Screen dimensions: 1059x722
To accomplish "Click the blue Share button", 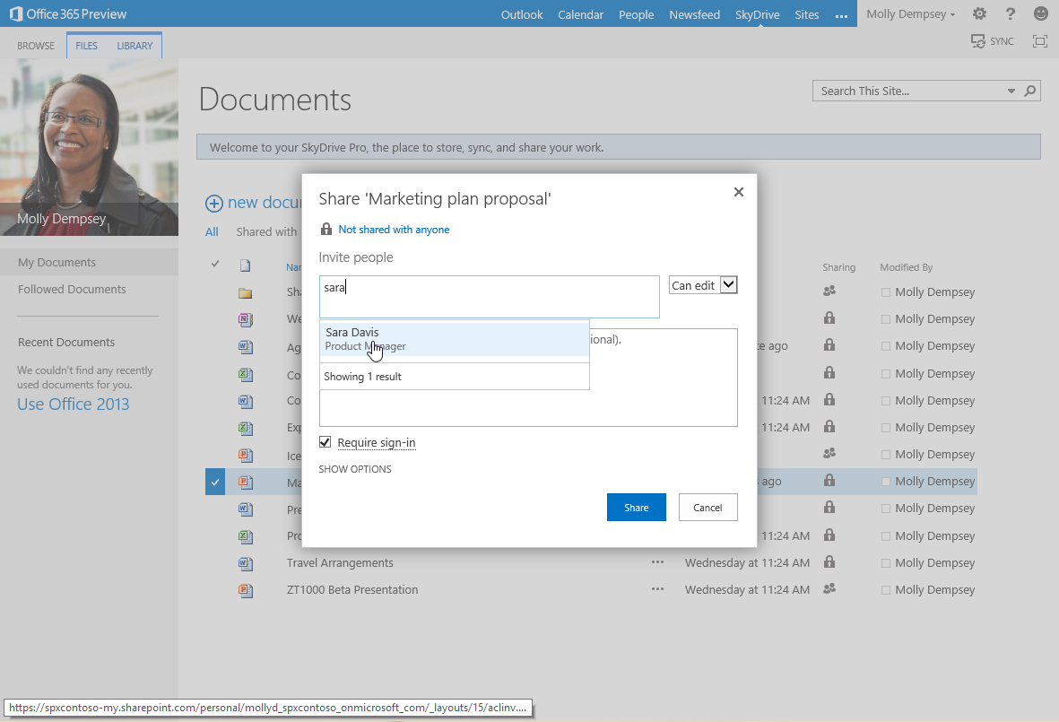I will [636, 508].
